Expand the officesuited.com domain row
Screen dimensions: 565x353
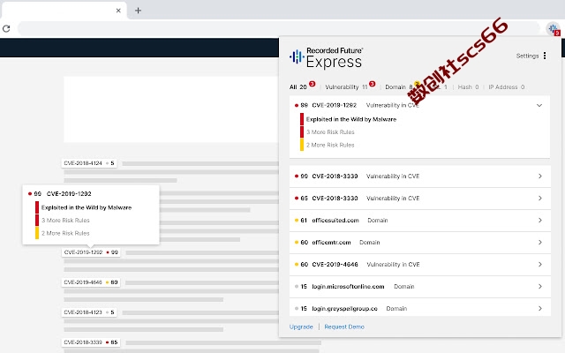coord(420,220)
